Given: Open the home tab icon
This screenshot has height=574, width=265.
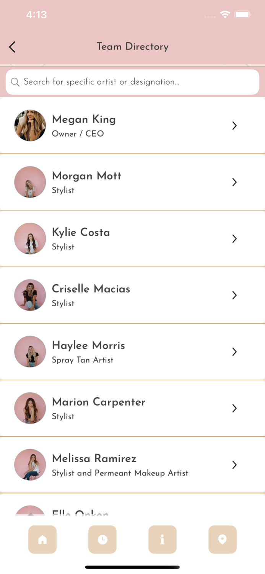Looking at the screenshot, I should click(42, 539).
